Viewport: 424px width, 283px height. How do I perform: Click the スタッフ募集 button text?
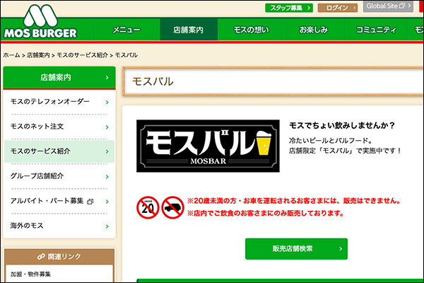286,8
